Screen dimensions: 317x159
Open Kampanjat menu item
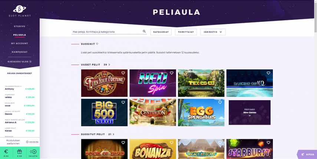(20, 52)
